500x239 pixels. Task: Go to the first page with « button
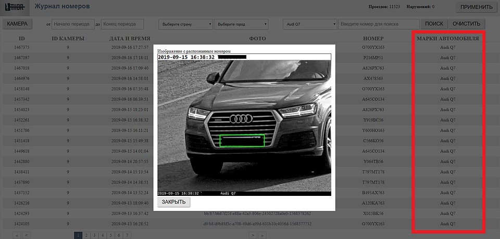coord(17,235)
